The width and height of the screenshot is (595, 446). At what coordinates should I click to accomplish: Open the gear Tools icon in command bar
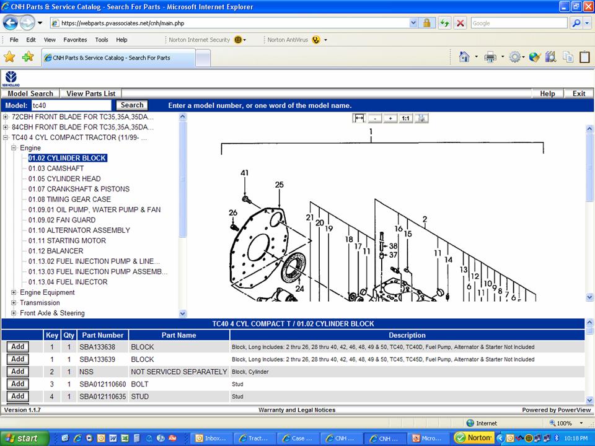(x=514, y=57)
